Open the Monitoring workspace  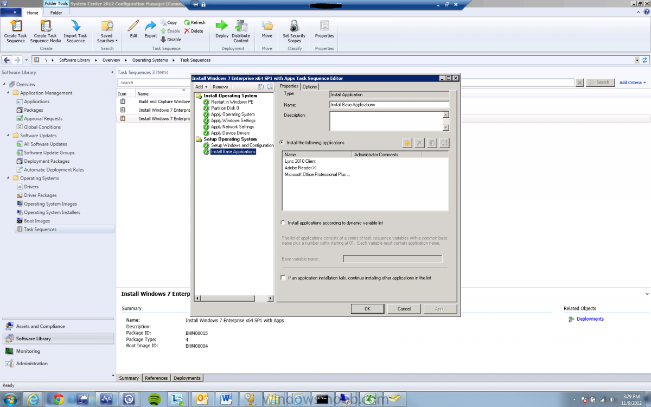58,351
